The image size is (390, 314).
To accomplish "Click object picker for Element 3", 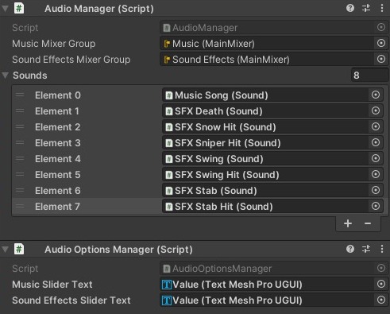I will pyautogui.click(x=376, y=142).
